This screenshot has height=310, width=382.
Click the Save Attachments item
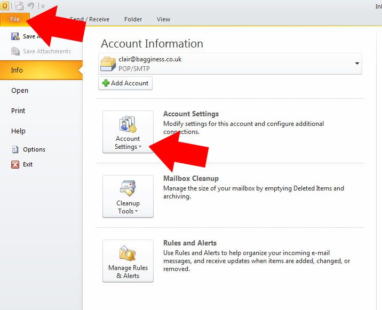[x=46, y=51]
